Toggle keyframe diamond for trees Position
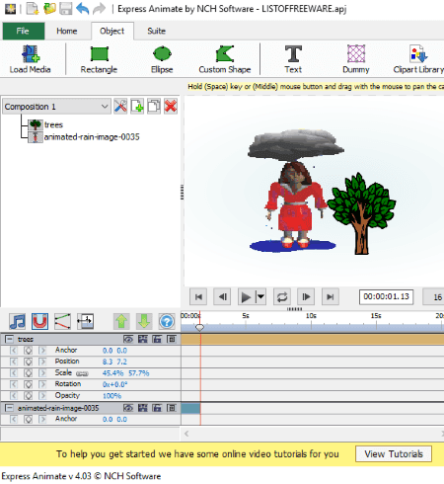This screenshot has height=484, width=444. pos(28,362)
